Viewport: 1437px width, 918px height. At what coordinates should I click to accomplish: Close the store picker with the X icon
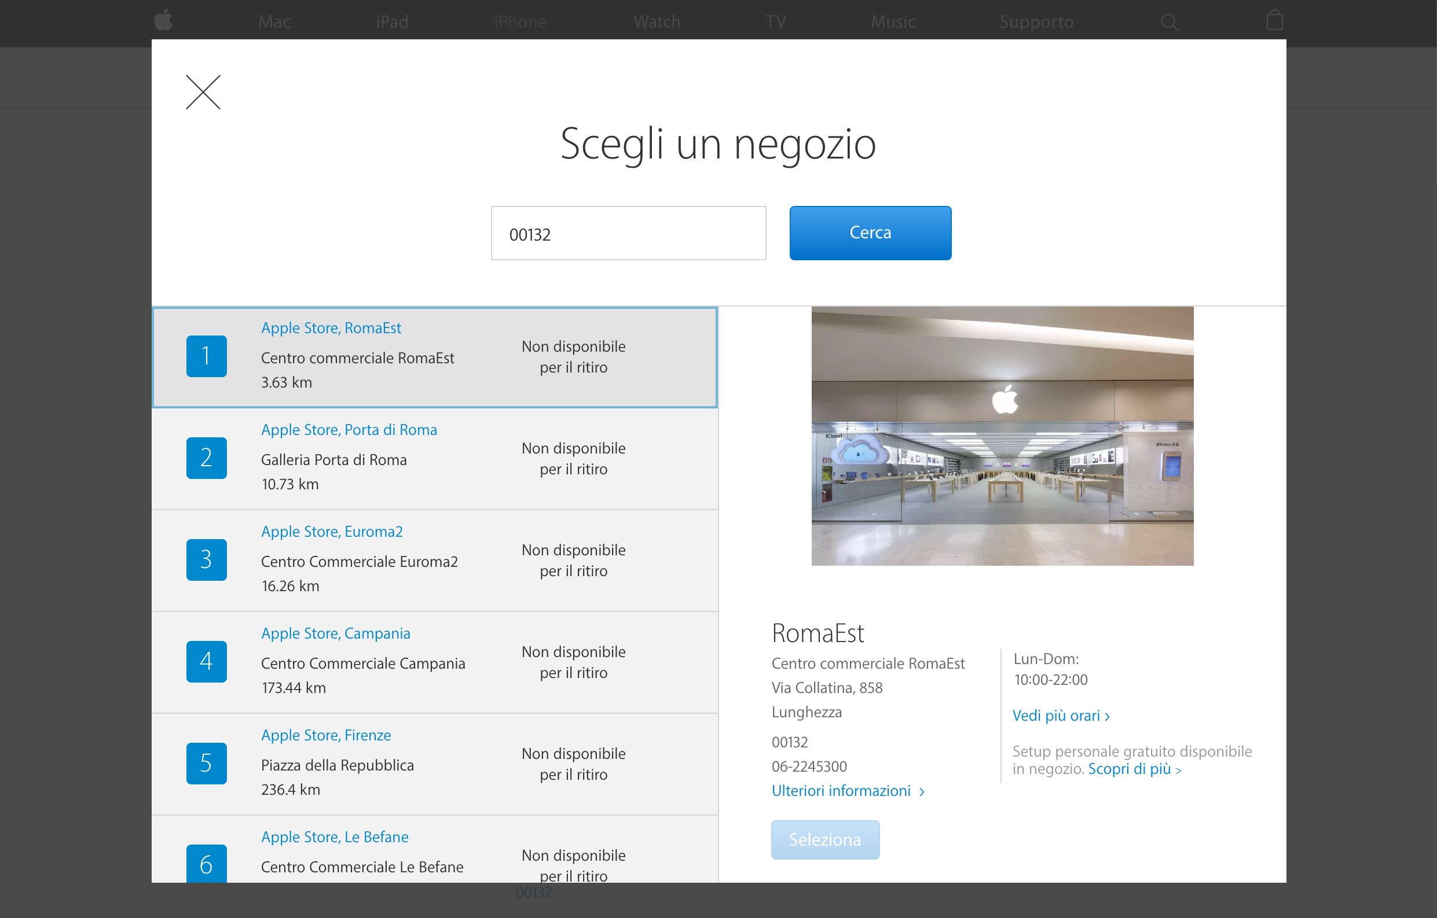tap(203, 93)
